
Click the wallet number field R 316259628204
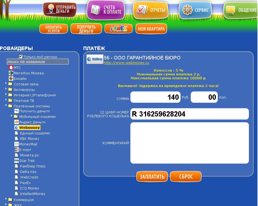(x=190, y=114)
